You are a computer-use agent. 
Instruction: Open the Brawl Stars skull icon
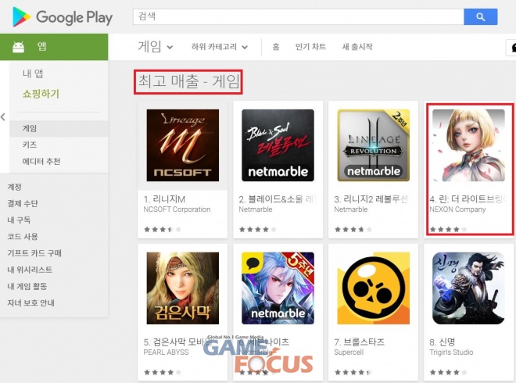click(373, 288)
